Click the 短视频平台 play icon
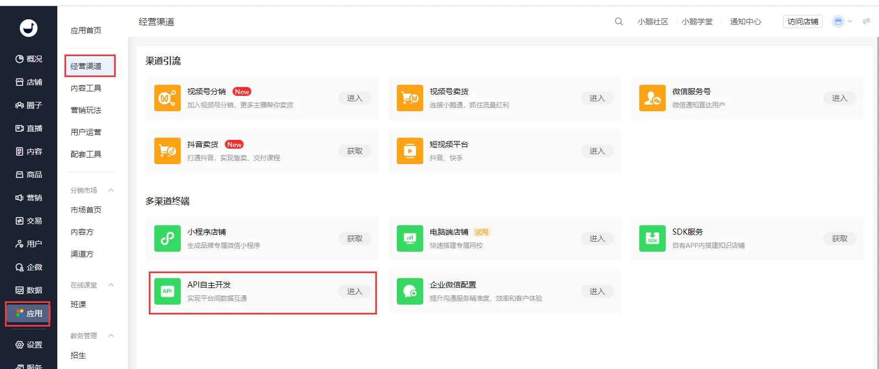Viewport: 879px width, 369px height. coord(410,151)
